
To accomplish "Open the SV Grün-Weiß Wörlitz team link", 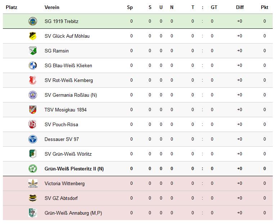I will coord(68,154).
